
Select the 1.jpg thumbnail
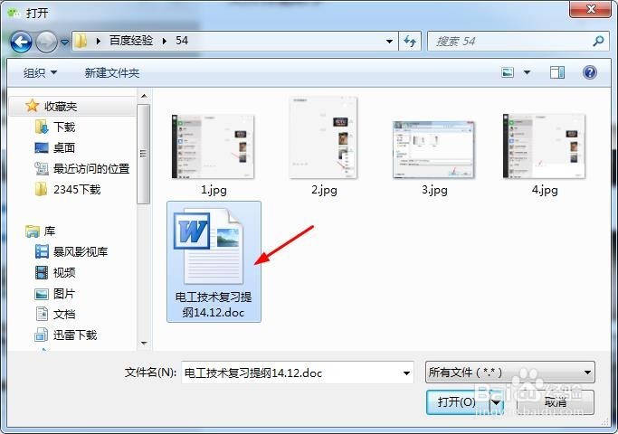point(214,146)
